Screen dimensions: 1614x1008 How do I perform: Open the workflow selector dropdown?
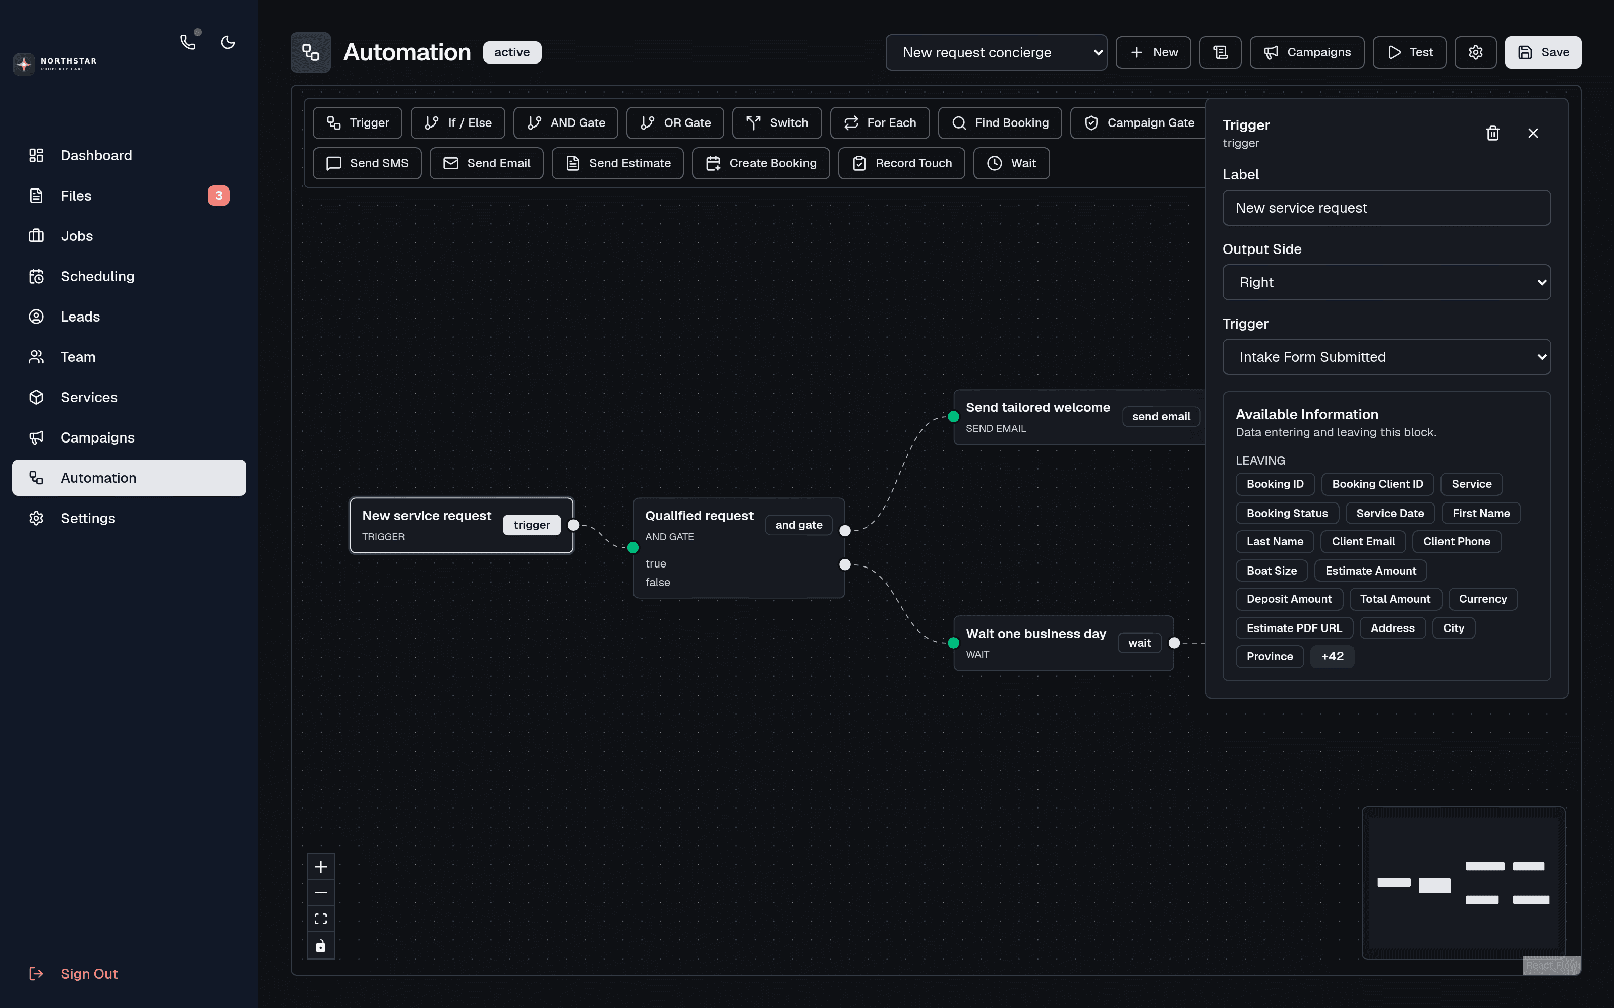pyautogui.click(x=996, y=52)
